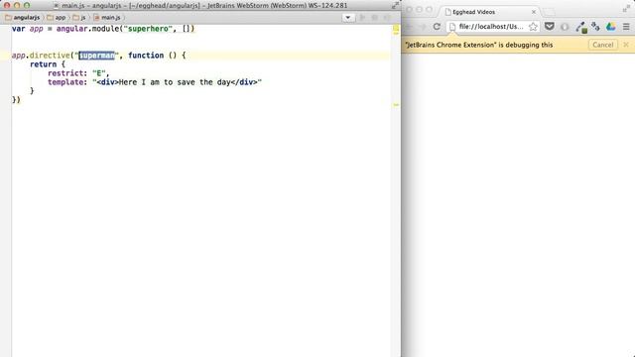Click the selected "superman" directive name
This screenshot has width=635, height=357.
(x=97, y=56)
